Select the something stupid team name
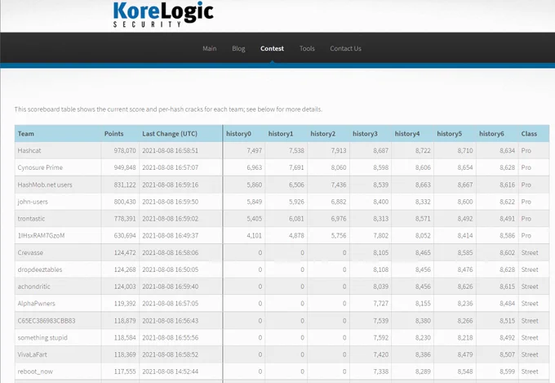The height and width of the screenshot is (383, 555). (42, 337)
